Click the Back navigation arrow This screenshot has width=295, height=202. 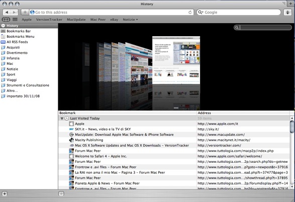point(7,12)
